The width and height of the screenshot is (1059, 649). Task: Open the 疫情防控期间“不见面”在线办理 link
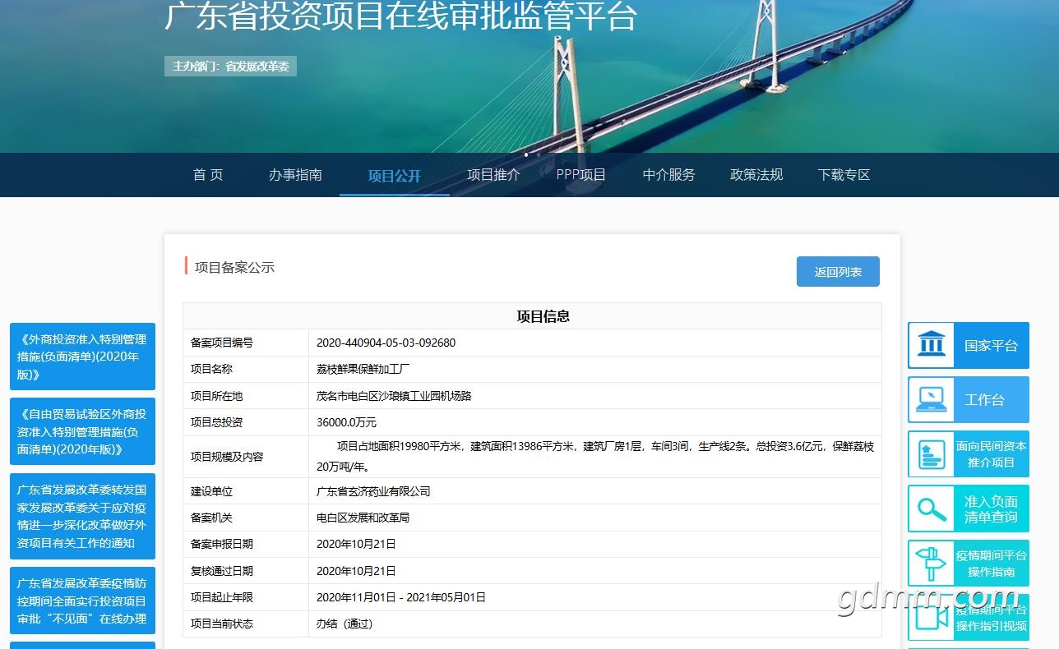[82, 601]
